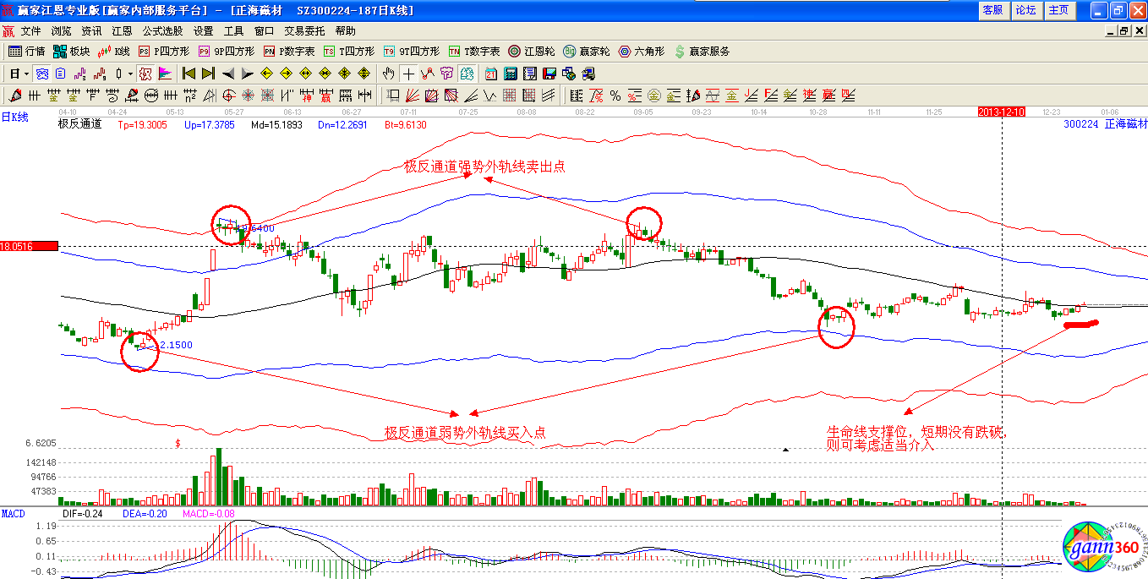The image size is (1148, 579).
Task: Open the 行情 market quotes view
Action: 27,52
